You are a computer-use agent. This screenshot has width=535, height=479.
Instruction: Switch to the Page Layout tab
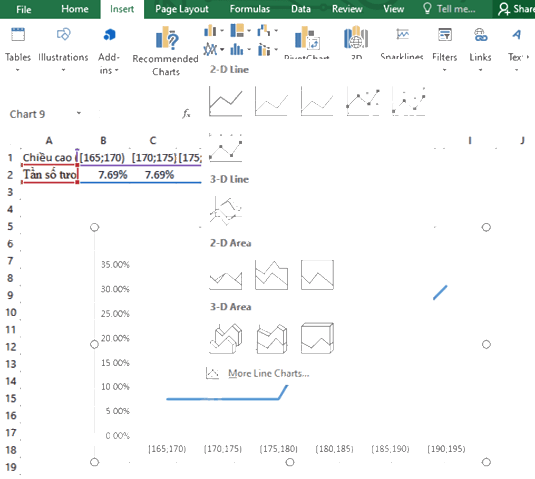pyautogui.click(x=182, y=9)
